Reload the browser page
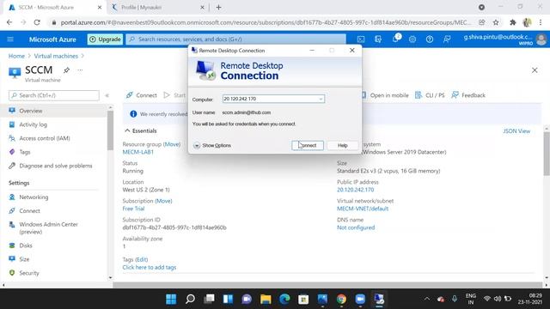550x309 pixels. (x=37, y=22)
